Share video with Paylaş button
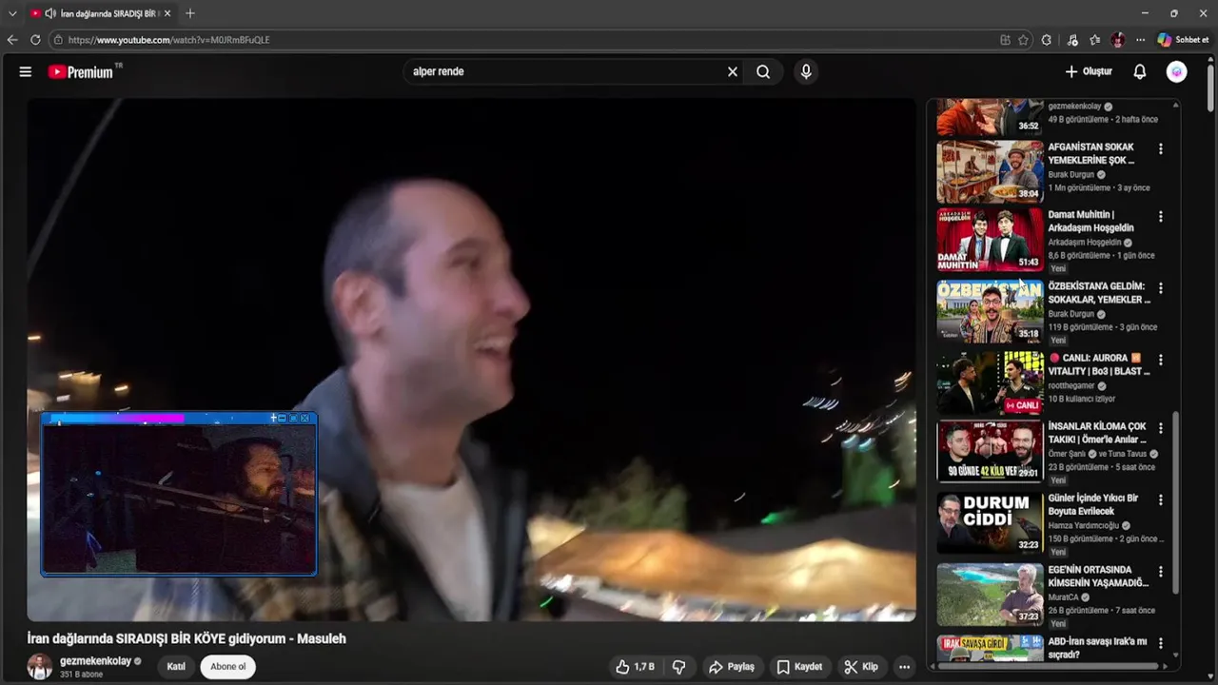The height and width of the screenshot is (685, 1218). click(731, 667)
